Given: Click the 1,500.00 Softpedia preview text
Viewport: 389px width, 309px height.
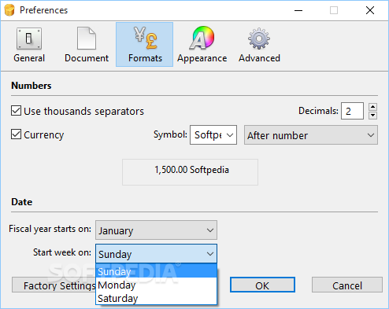Looking at the screenshot, I should click(x=191, y=170).
